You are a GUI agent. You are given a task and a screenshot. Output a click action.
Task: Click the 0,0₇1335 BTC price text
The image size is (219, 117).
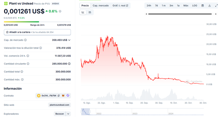pos(10,18)
